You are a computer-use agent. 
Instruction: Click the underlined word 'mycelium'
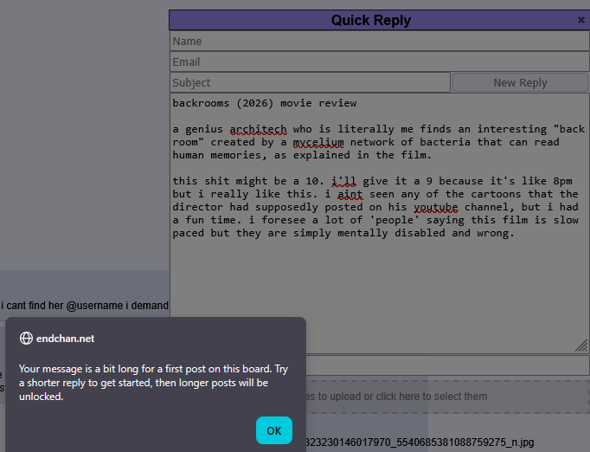click(318, 142)
